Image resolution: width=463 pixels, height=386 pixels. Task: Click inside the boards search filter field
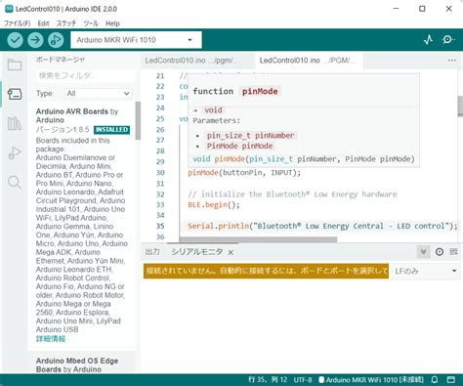pos(85,75)
